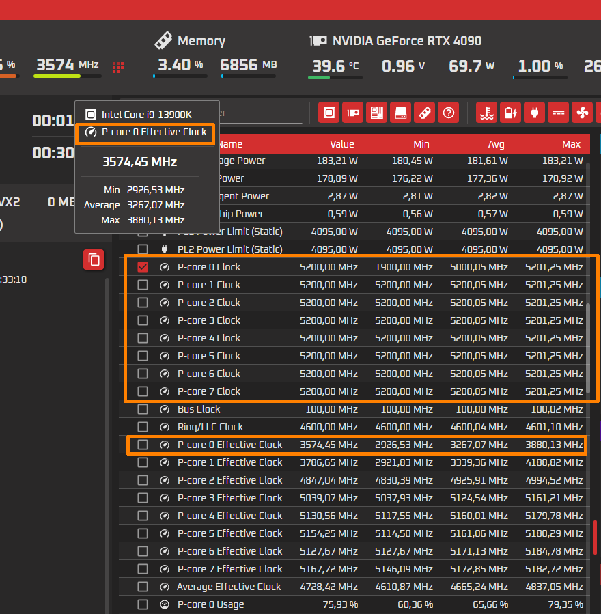Click the speedometer icon on Ring/LLC Clock row

[x=165, y=427]
